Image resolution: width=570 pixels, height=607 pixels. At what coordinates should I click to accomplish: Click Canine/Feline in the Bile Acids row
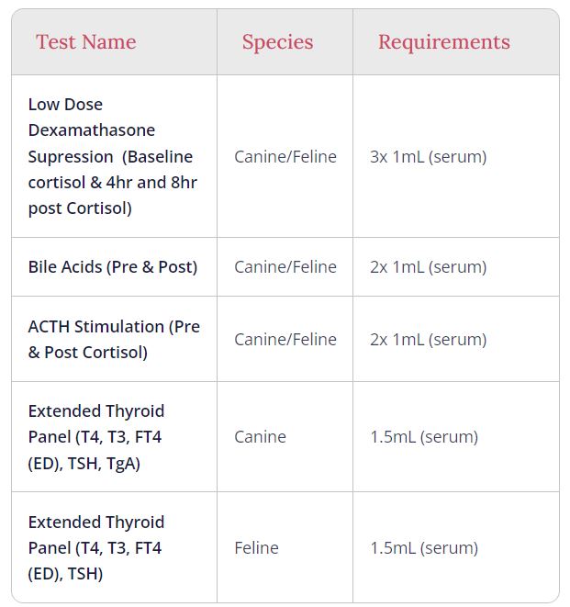pyautogui.click(x=285, y=267)
